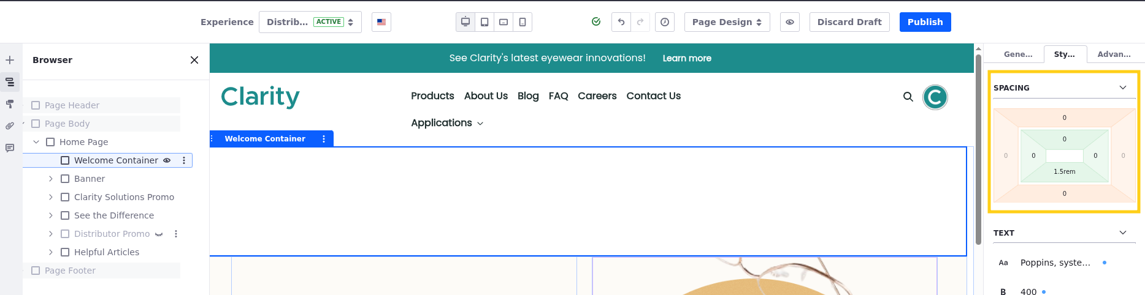This screenshot has width=1145, height=295.
Task: Expand the Banner tree item
Action: 51,179
